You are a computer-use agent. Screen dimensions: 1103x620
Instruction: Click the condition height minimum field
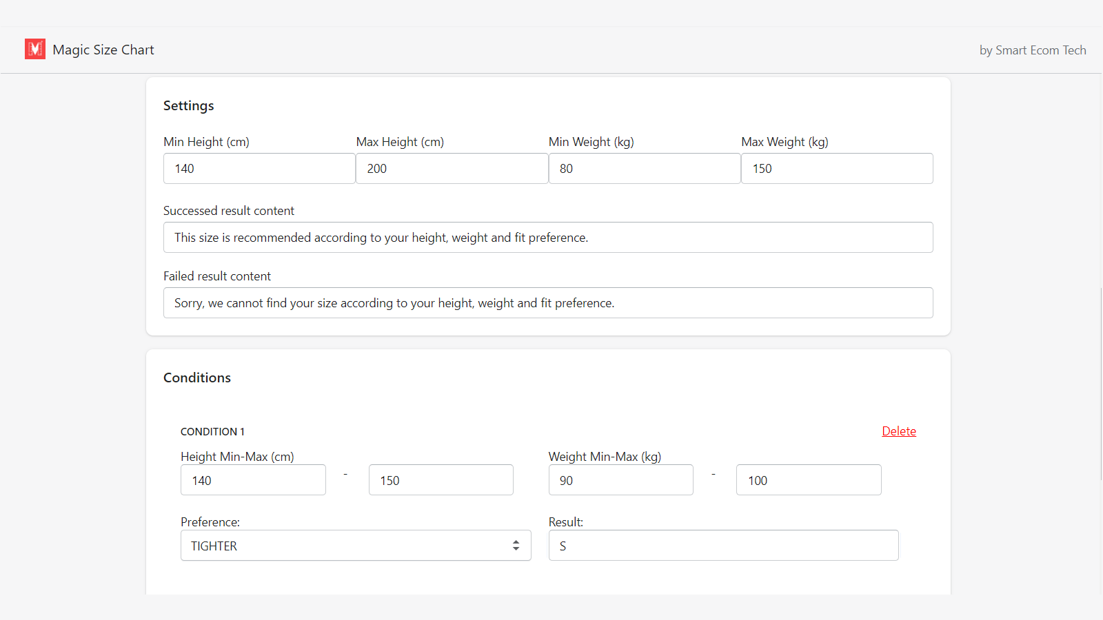[x=253, y=480]
